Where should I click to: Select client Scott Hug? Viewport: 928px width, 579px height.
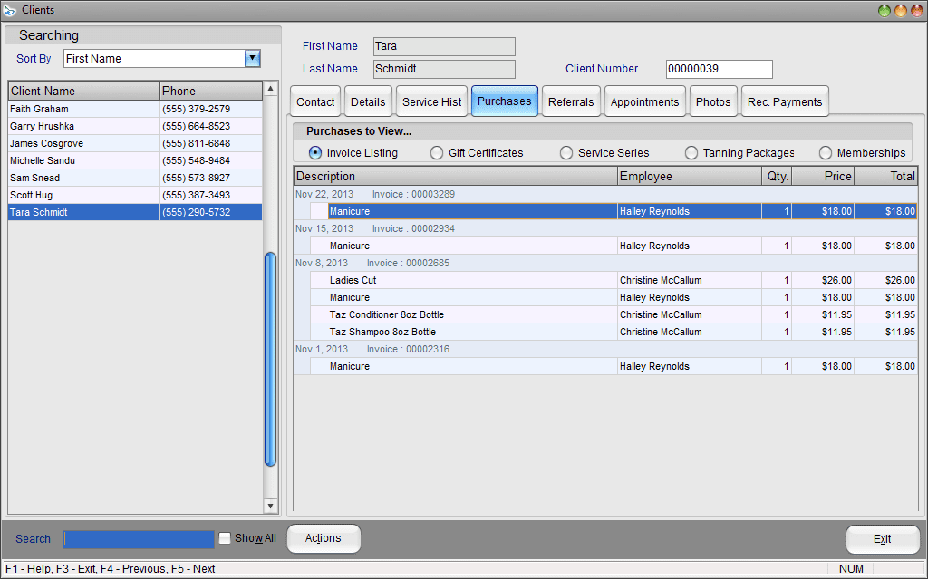click(135, 195)
